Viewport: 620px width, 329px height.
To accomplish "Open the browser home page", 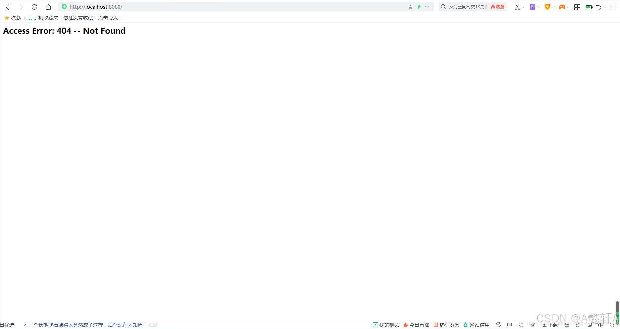I will point(48,7).
